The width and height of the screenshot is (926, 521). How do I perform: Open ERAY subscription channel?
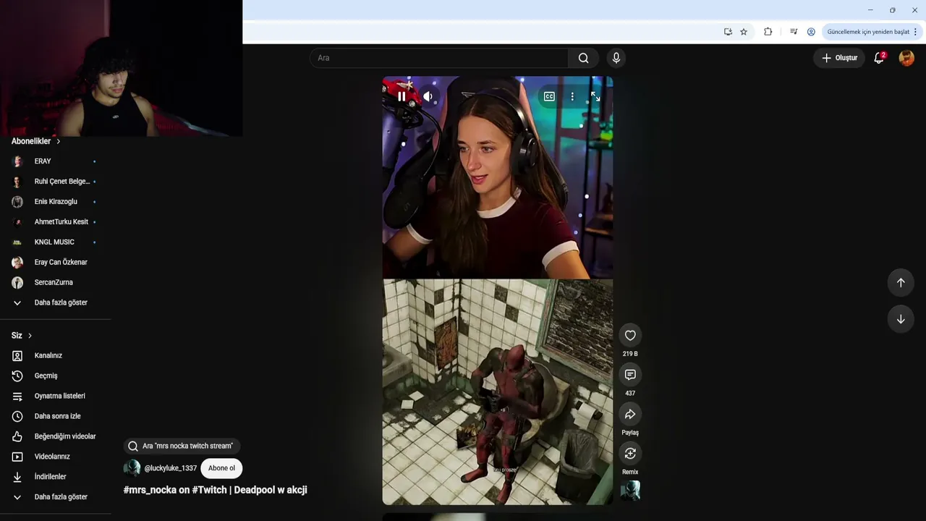click(x=56, y=161)
